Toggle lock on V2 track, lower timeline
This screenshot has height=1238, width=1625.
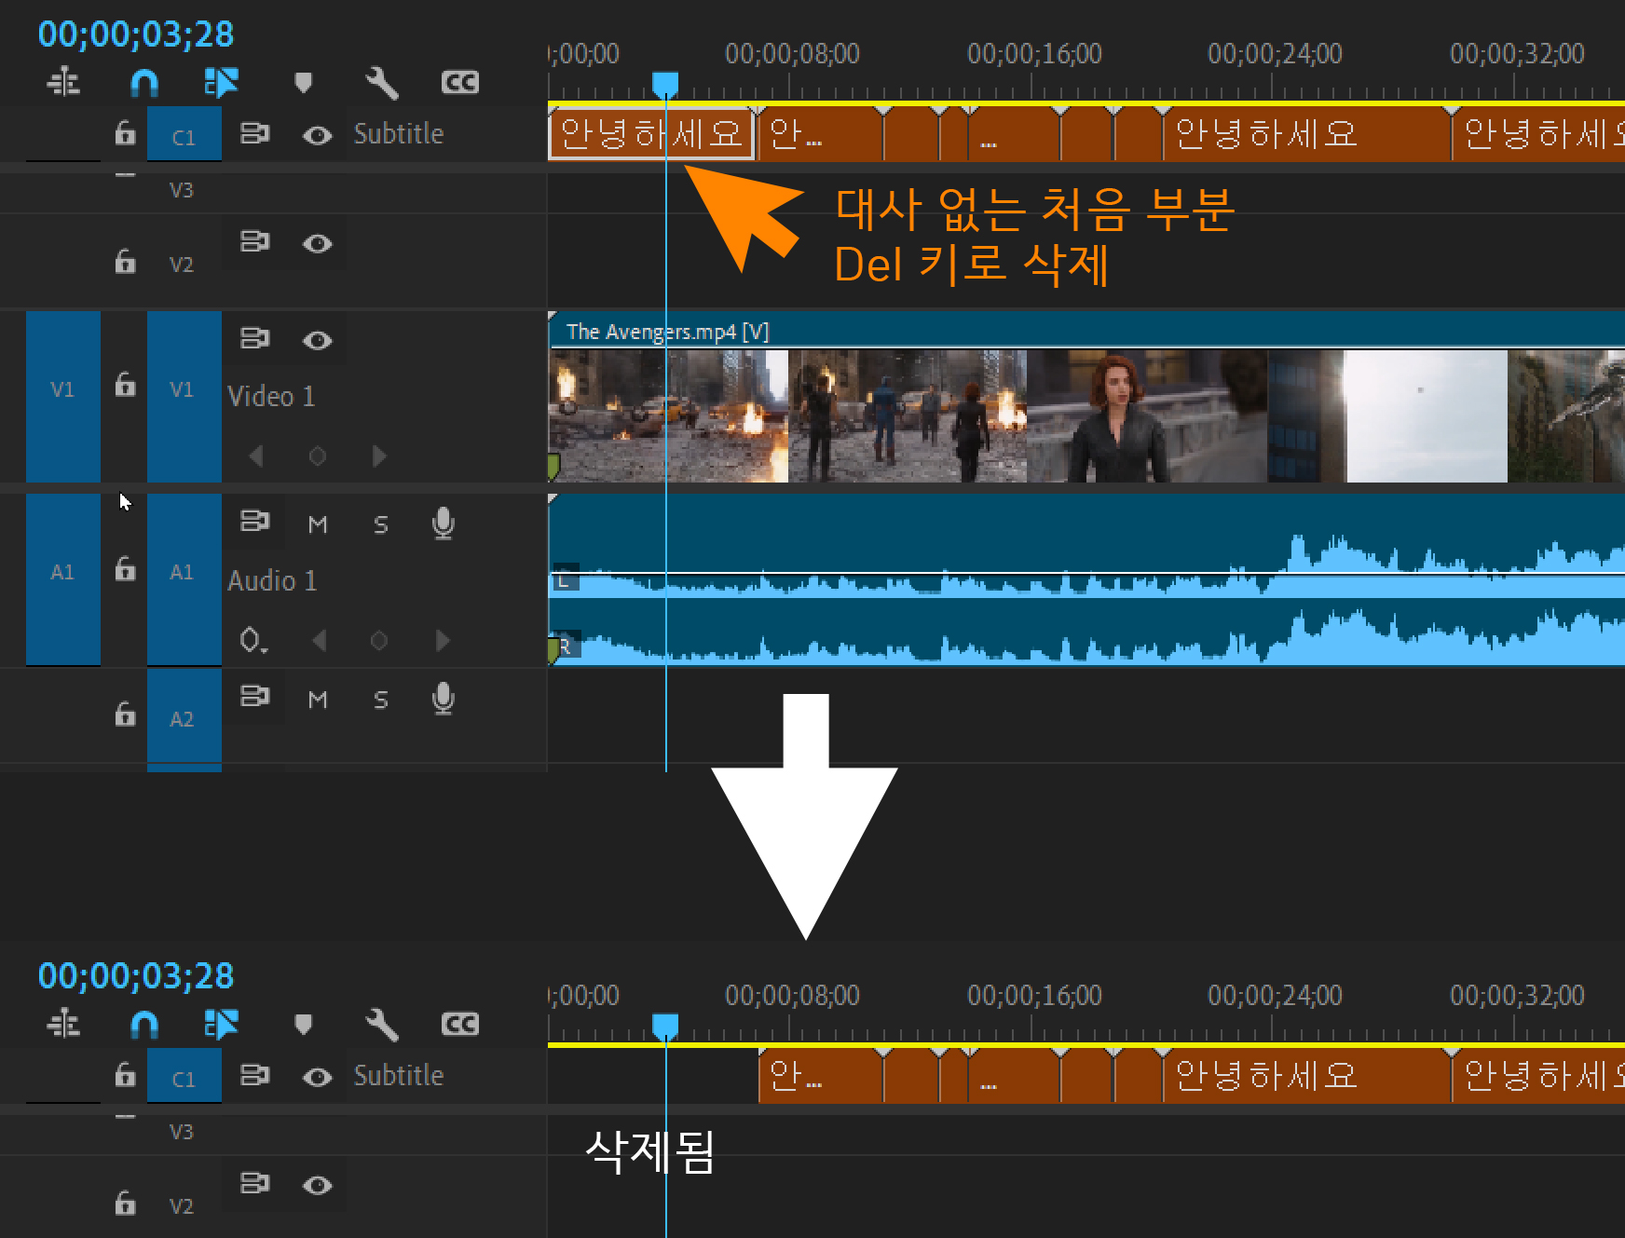click(x=125, y=1203)
